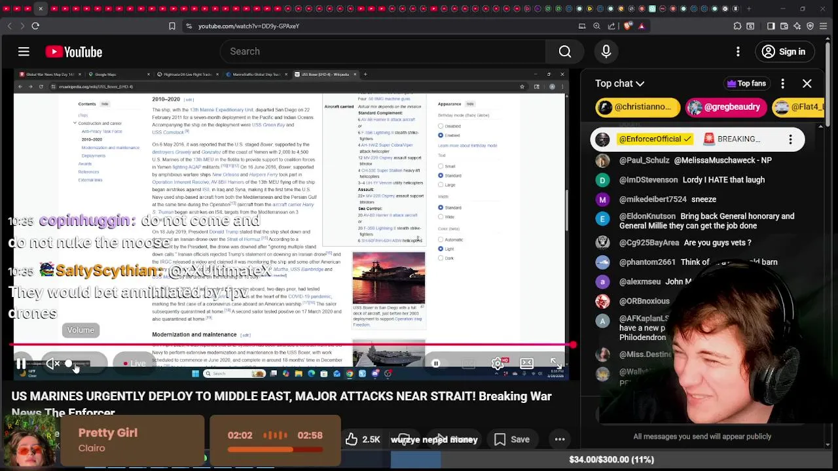Save video to playlist

click(512, 440)
